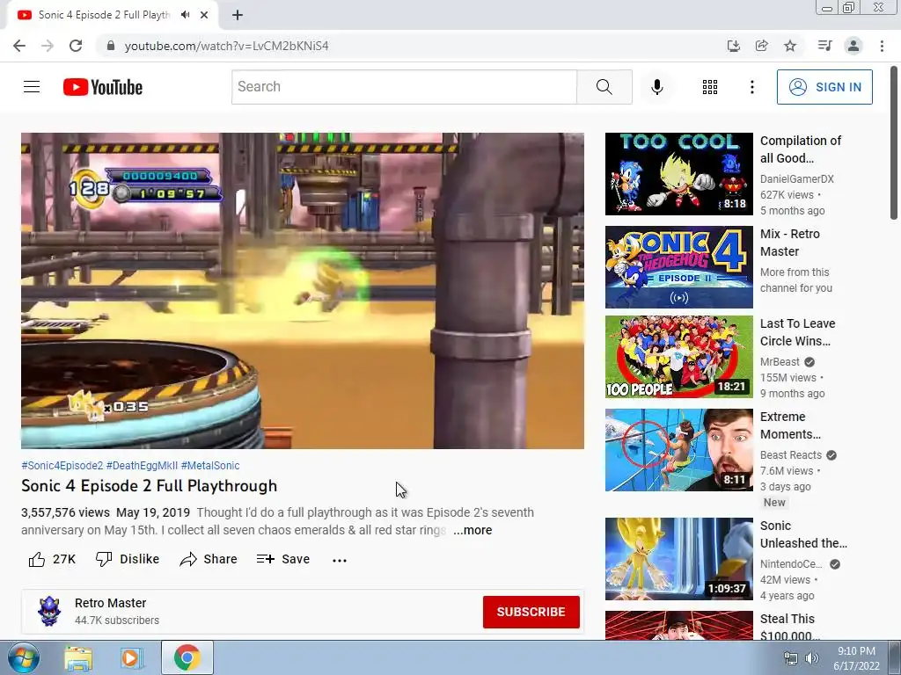Click the #MetalSonic hashtag
Viewport: 901px width, 675px height.
210,466
